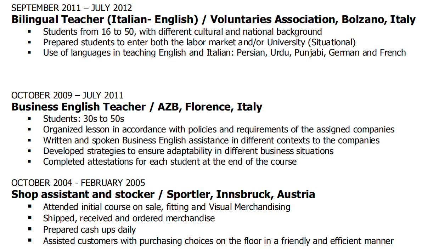Click the Bilingual Teacher job title heading

point(213,19)
